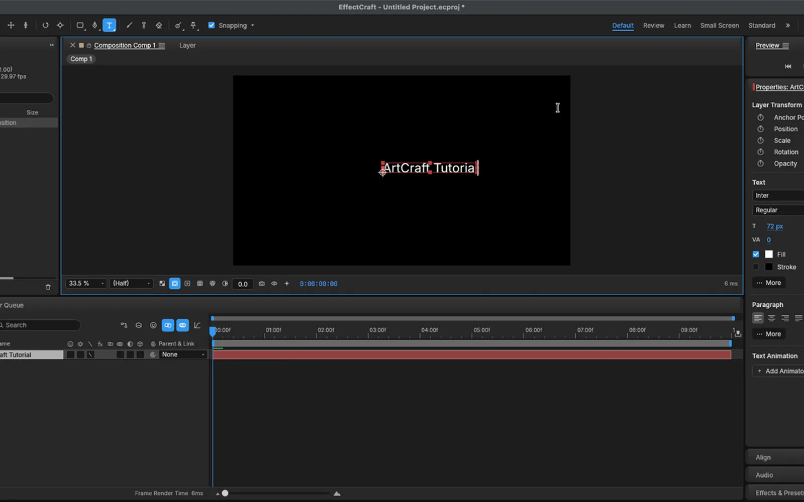Take a snapshot with the camera icon
Image resolution: width=804 pixels, height=502 pixels.
click(x=262, y=284)
